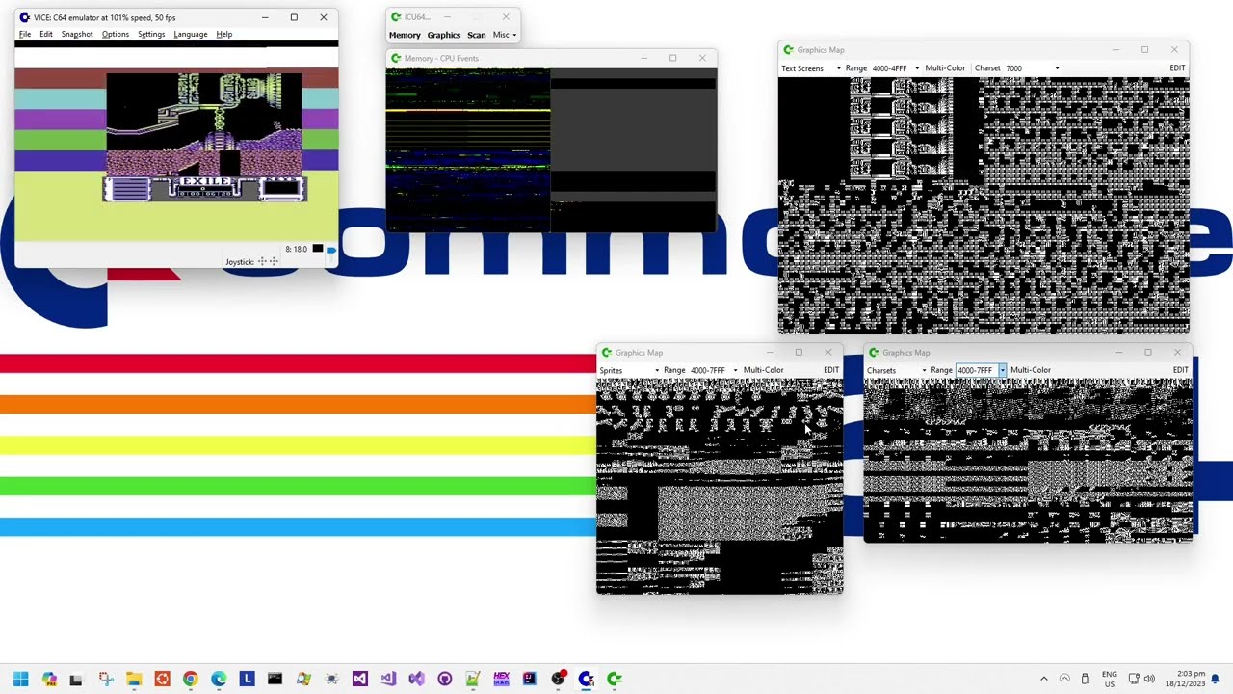Toggle Multi-Color in Charsets Graphics Map

(x=1030, y=370)
